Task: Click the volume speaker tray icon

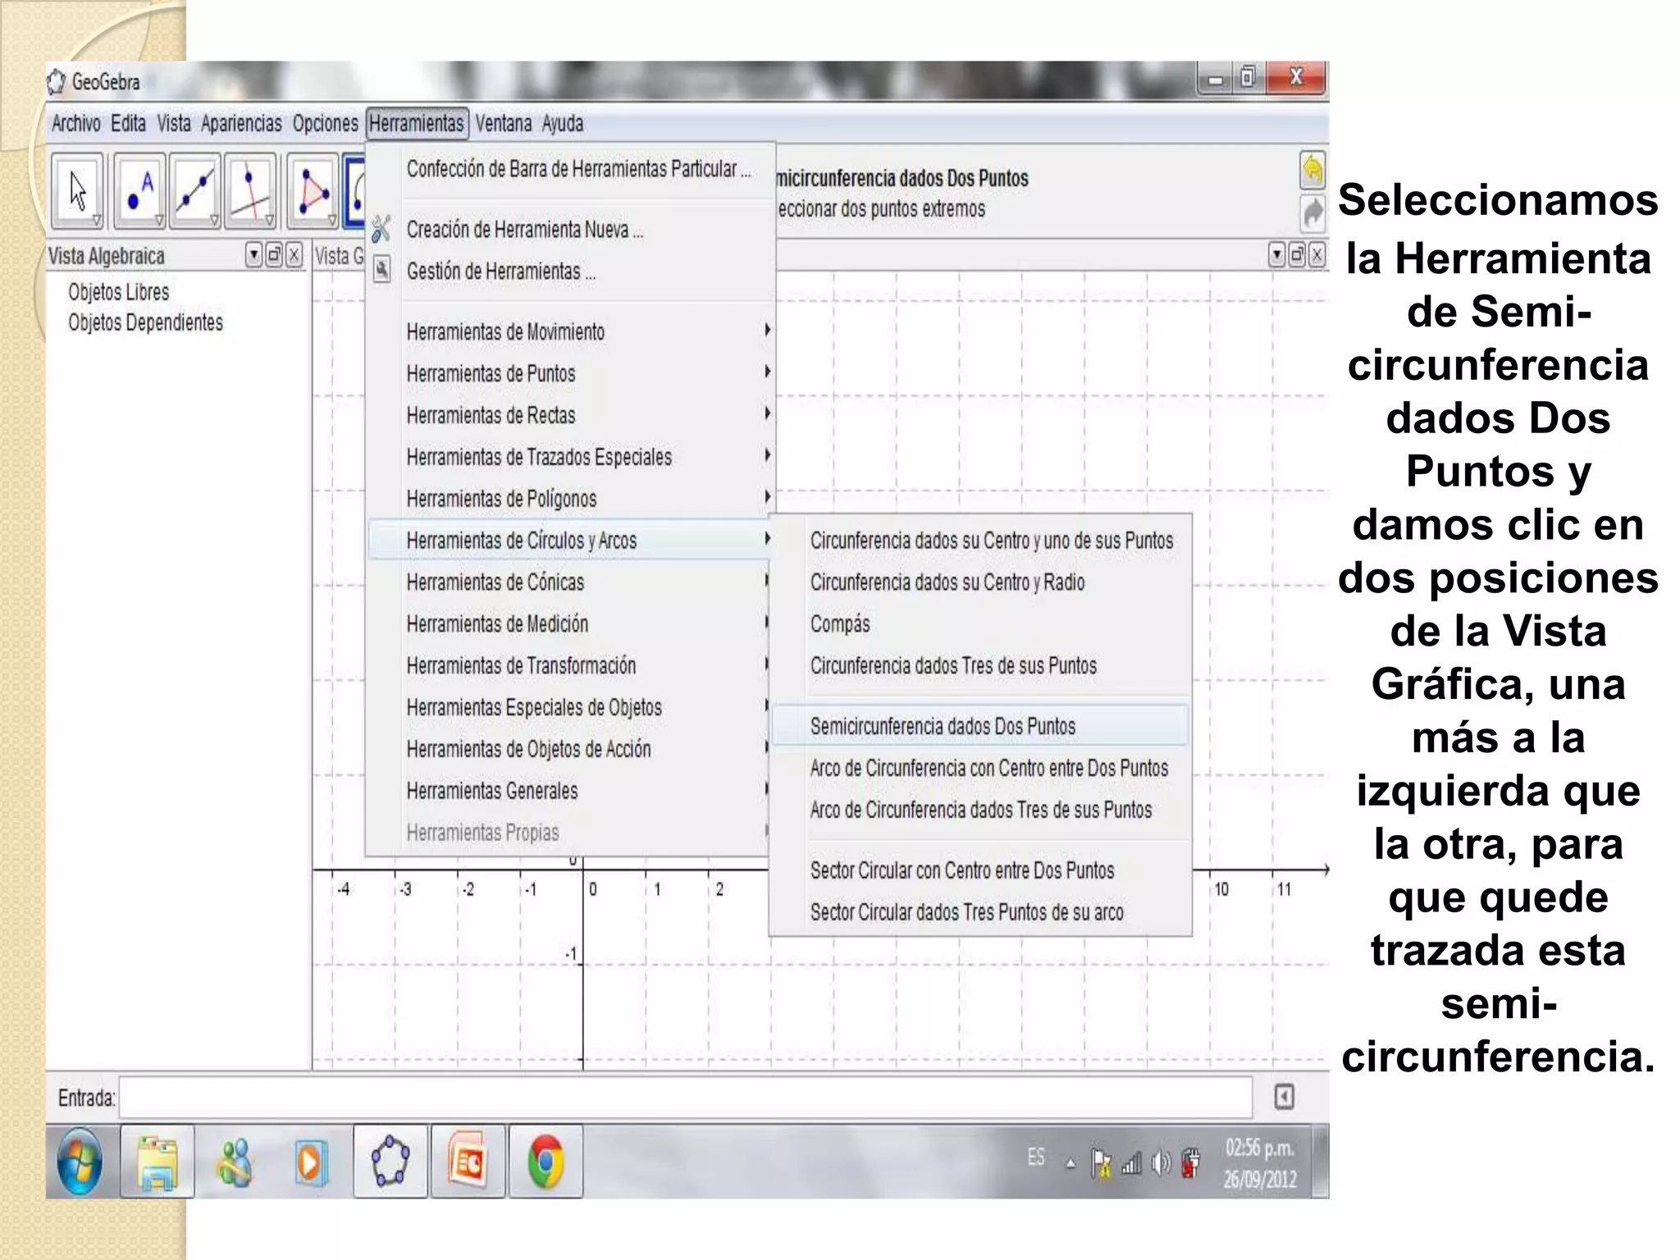Action: (1161, 1162)
